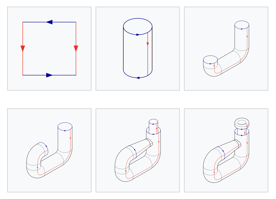This screenshot has height=199, width=276.
Task: Click the red arrow on the cylinder side
Action: click(148, 44)
